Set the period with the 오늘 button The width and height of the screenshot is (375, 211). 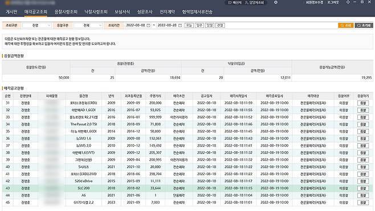click(x=189, y=25)
